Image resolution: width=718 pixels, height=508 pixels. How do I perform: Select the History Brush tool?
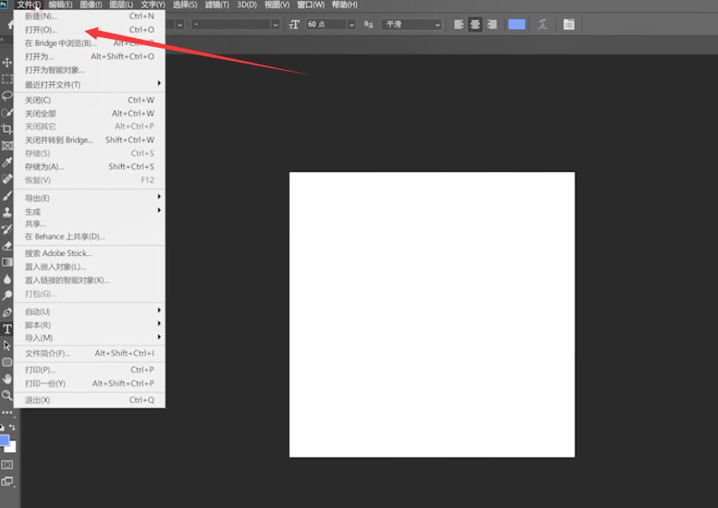7,229
